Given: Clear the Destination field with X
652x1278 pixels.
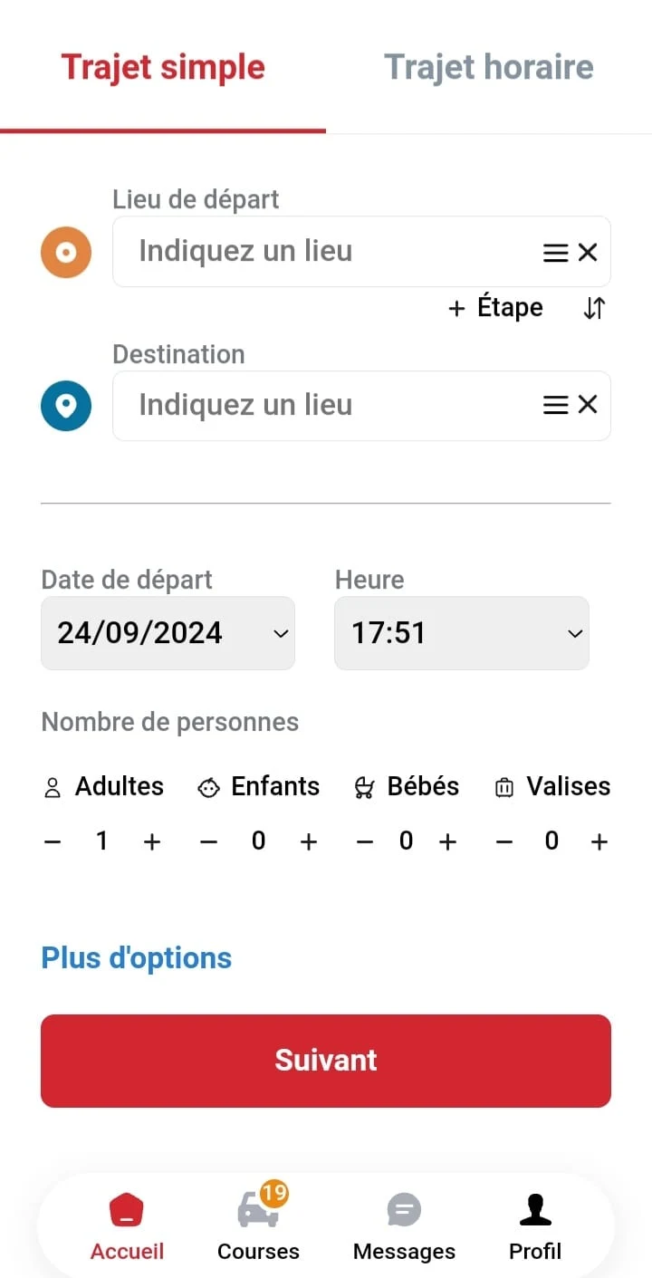Looking at the screenshot, I should [588, 405].
